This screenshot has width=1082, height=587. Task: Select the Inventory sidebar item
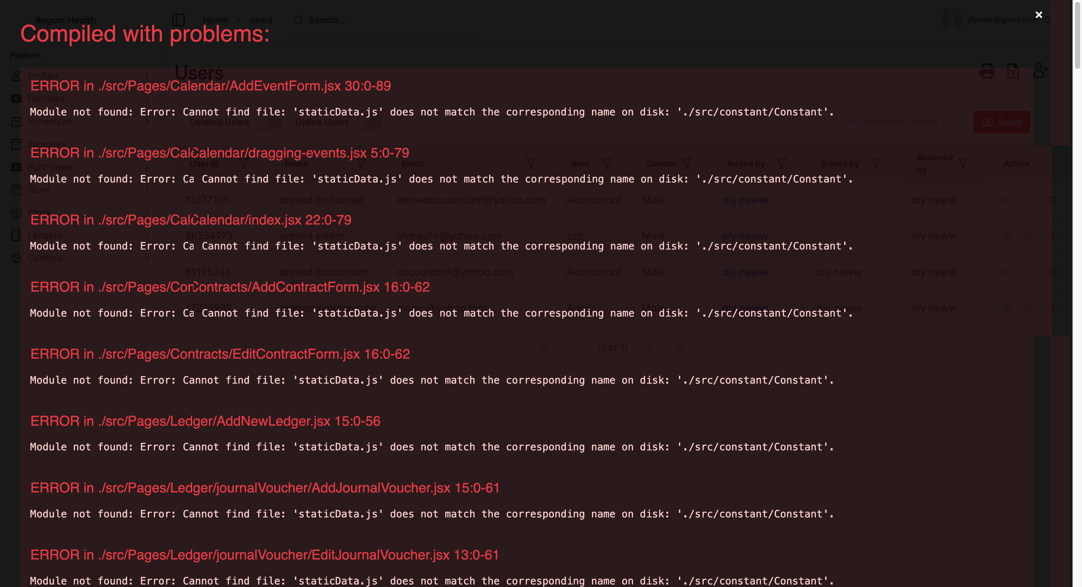(47, 144)
